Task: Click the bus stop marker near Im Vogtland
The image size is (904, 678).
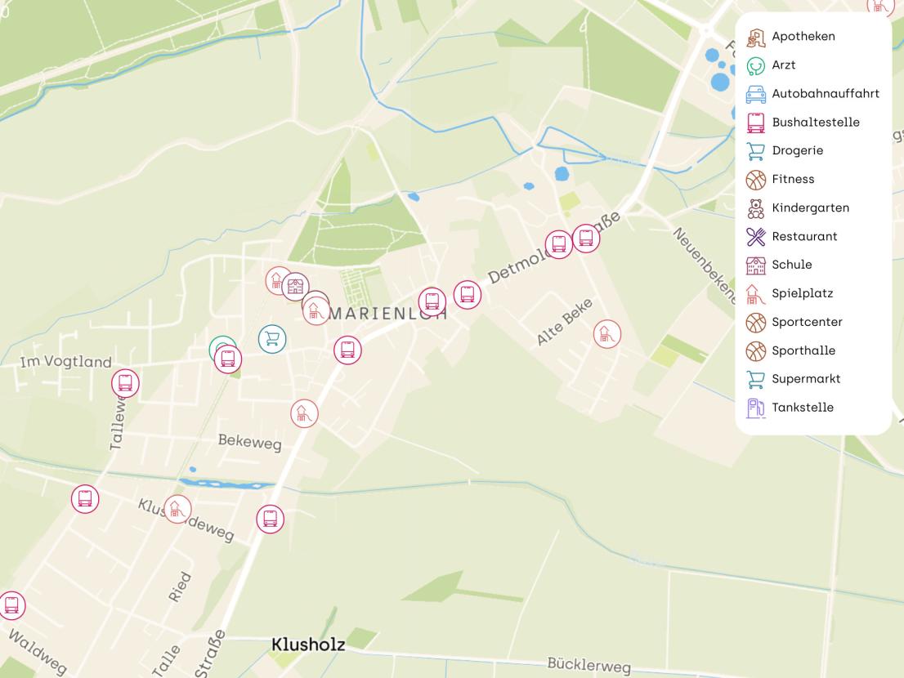Action: pyautogui.click(x=125, y=383)
